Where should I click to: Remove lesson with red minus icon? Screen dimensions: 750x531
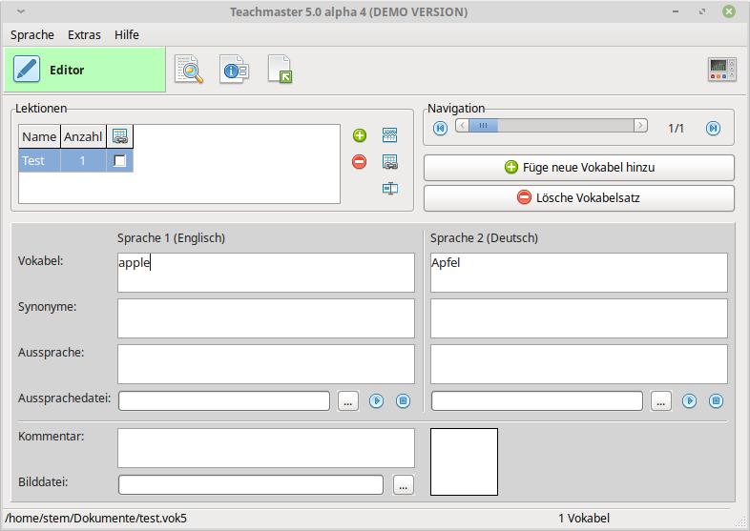click(360, 162)
